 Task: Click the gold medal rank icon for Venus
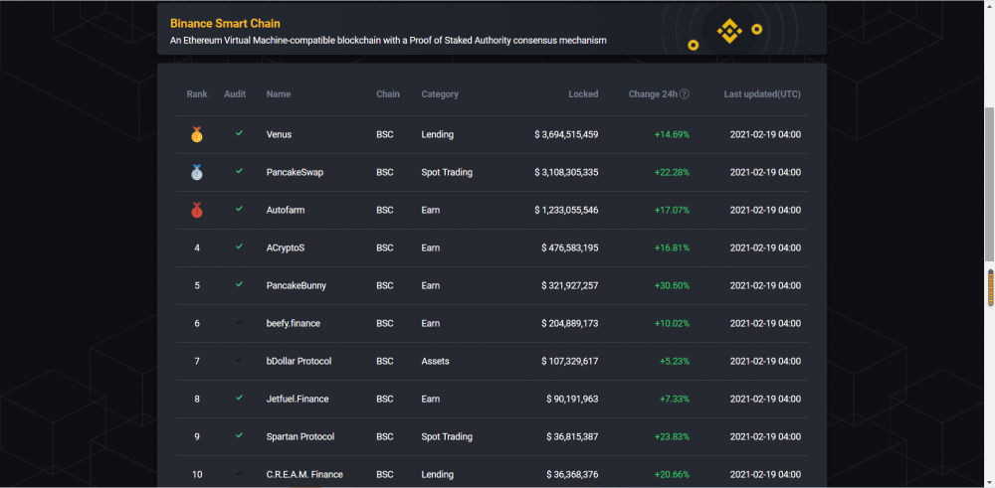click(197, 134)
